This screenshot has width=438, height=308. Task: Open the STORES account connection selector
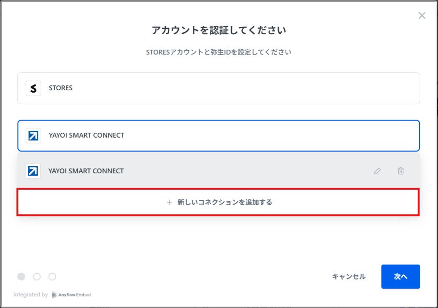(x=219, y=88)
